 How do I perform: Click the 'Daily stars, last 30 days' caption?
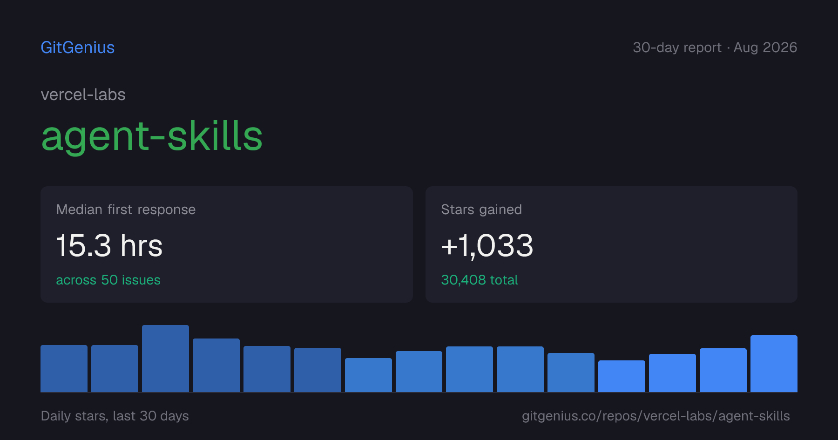tap(115, 416)
